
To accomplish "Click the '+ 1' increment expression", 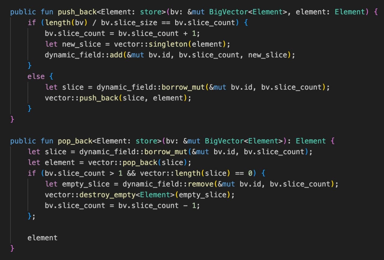I will 189,34.
